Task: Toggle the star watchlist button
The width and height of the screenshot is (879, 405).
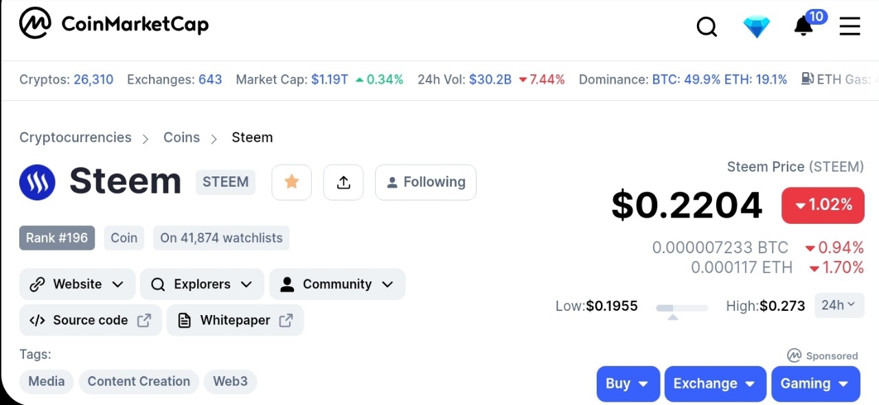Action: 292,183
